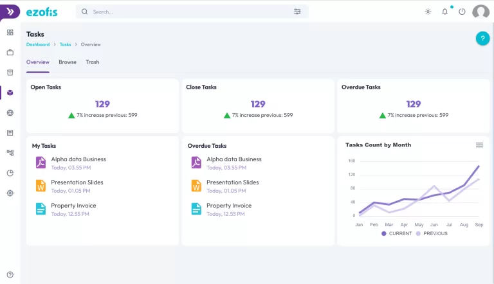Click into the Search input field

187,12
